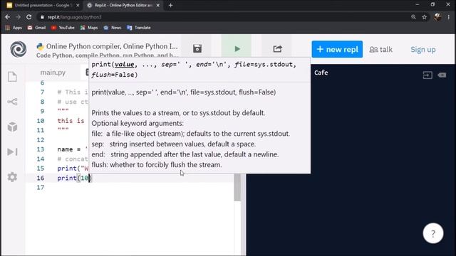The width and height of the screenshot is (456, 256).
Task: Reload the current page
Action: pyautogui.click(x=28, y=17)
